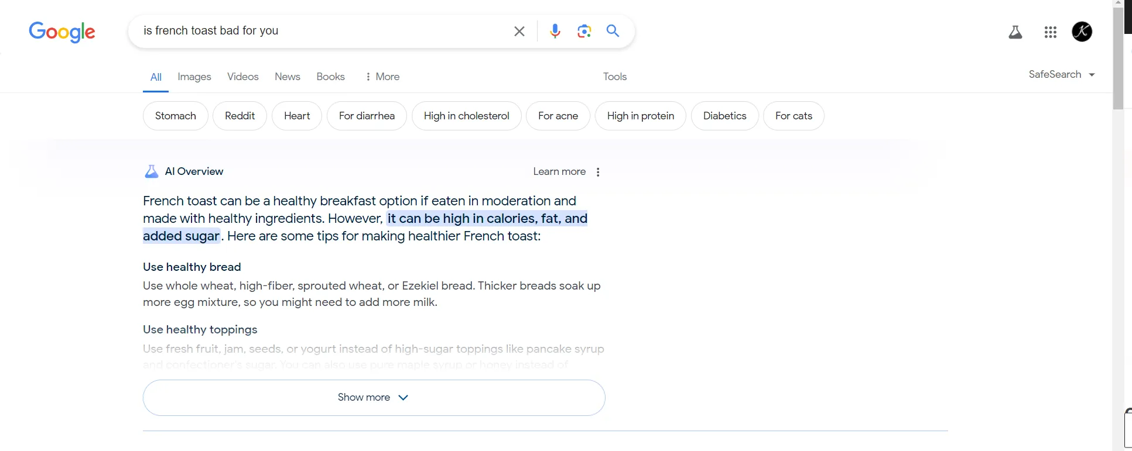1132x451 pixels.
Task: Open the Google apps grid
Action: (1050, 32)
